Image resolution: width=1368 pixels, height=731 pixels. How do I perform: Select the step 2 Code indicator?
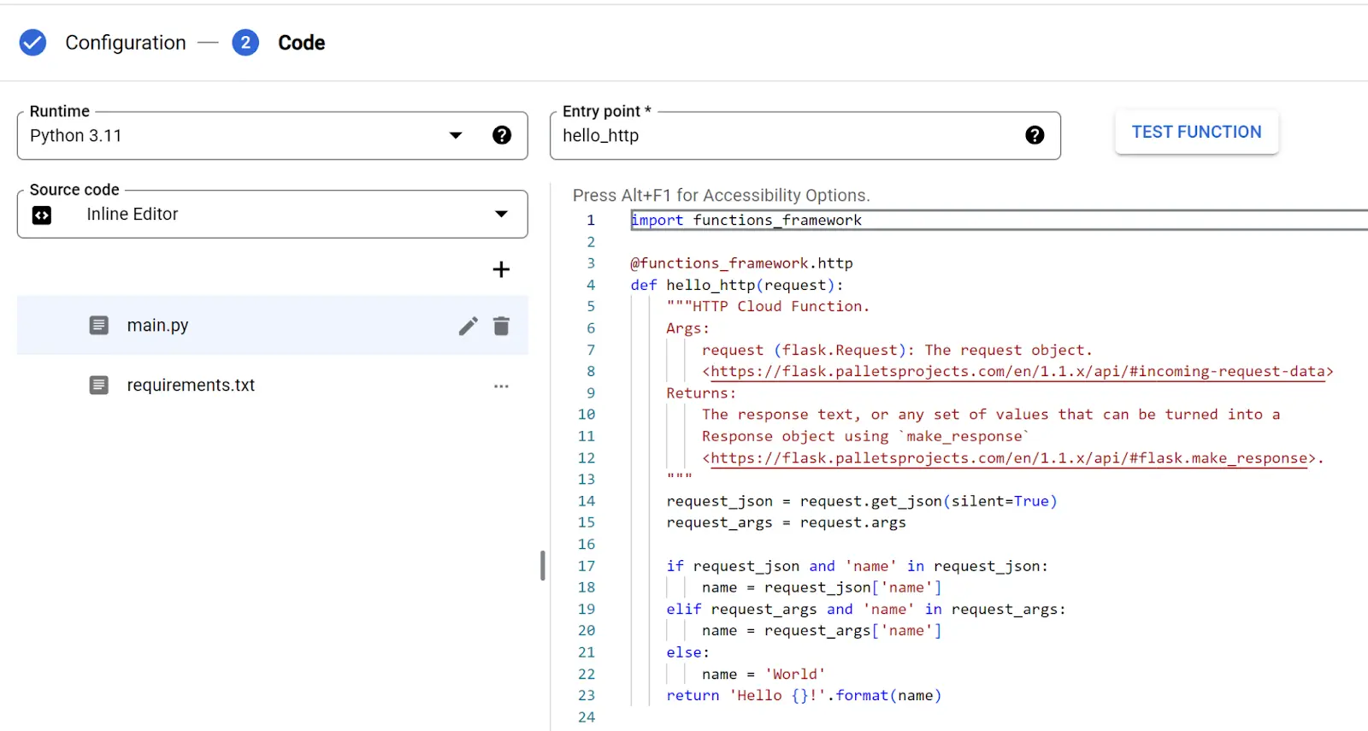tap(245, 42)
